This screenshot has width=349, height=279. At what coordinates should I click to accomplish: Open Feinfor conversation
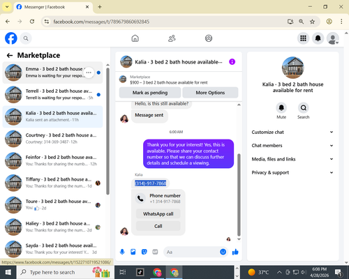click(52, 161)
